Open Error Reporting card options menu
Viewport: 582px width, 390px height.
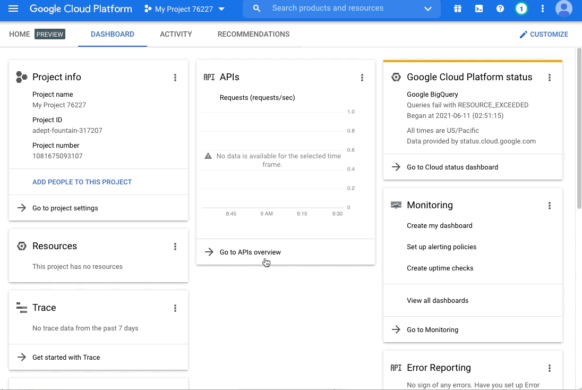click(x=549, y=368)
